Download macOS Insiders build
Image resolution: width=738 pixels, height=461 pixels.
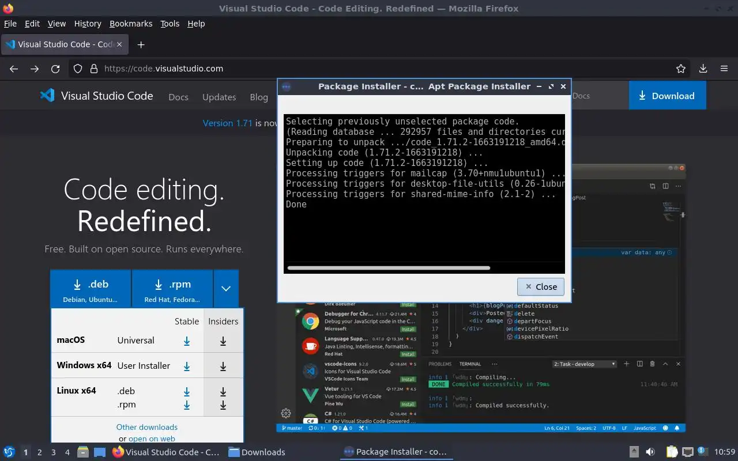223,341
